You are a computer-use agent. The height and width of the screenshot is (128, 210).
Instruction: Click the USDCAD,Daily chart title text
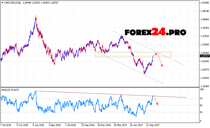pyautogui.click(x=13, y=2)
